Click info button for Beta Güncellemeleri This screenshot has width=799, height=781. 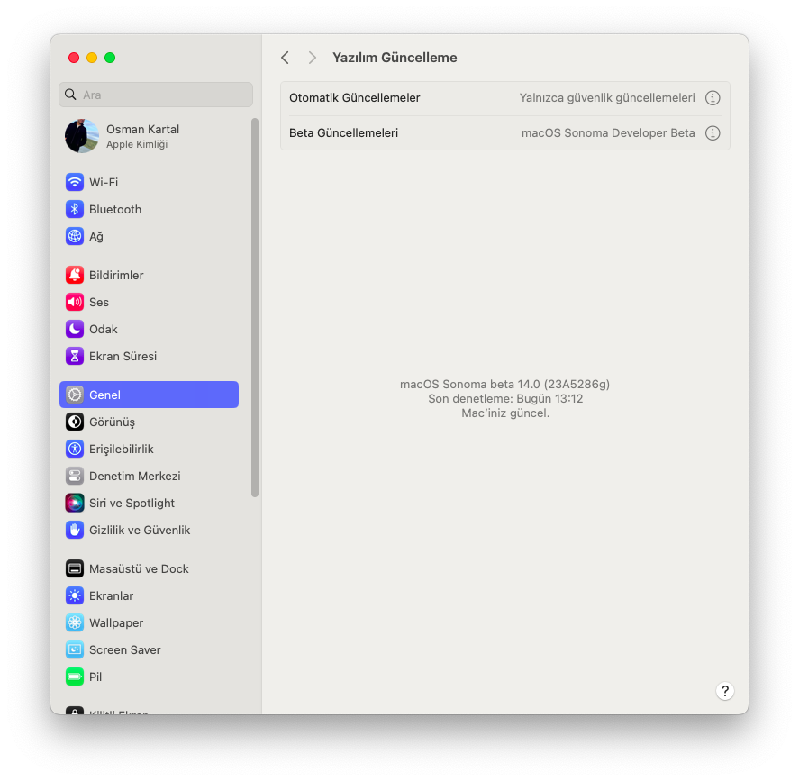coord(713,133)
